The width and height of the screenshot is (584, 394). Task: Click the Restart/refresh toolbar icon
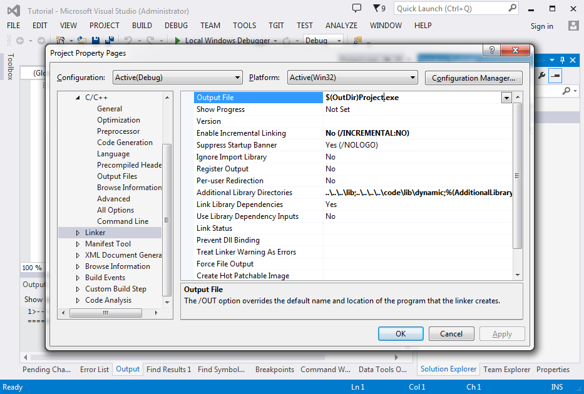[287, 41]
